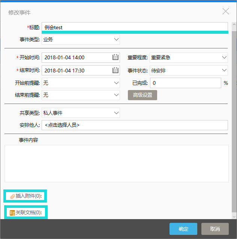Click the paperclip insert attachment icon
237x239 pixels.
point(12,196)
